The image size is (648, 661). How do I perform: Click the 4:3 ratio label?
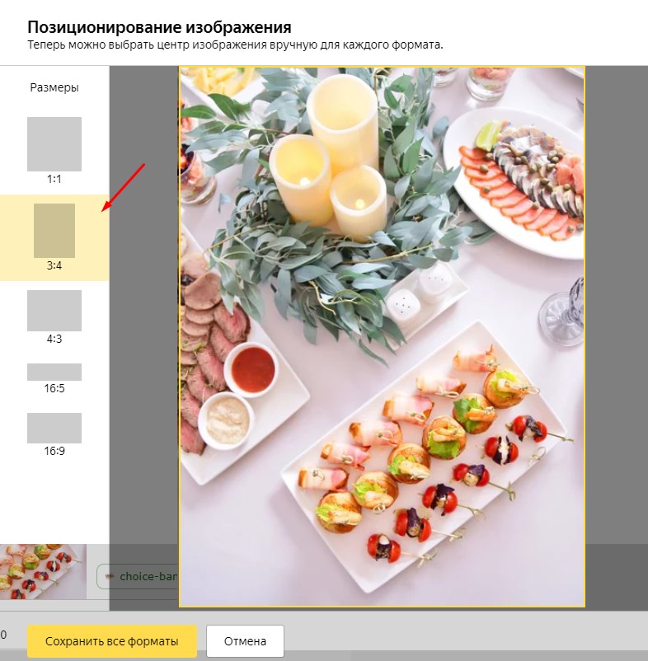tap(54, 339)
